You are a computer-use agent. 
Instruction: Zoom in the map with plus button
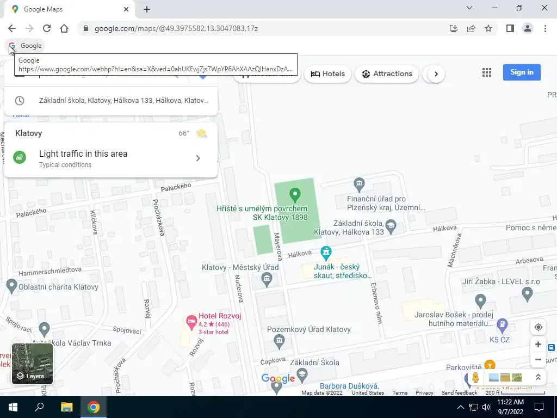point(538,344)
